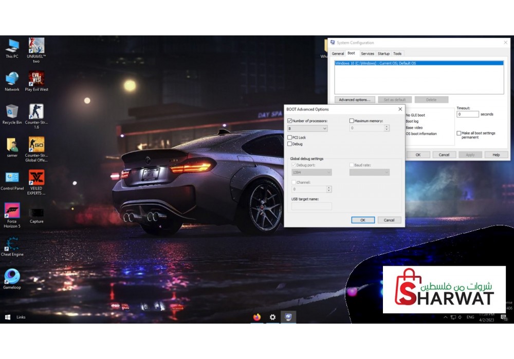Image resolution: width=514 pixels, height=359 pixels.
Task: Uncheck the Number of processors checkbox
Action: click(290, 121)
